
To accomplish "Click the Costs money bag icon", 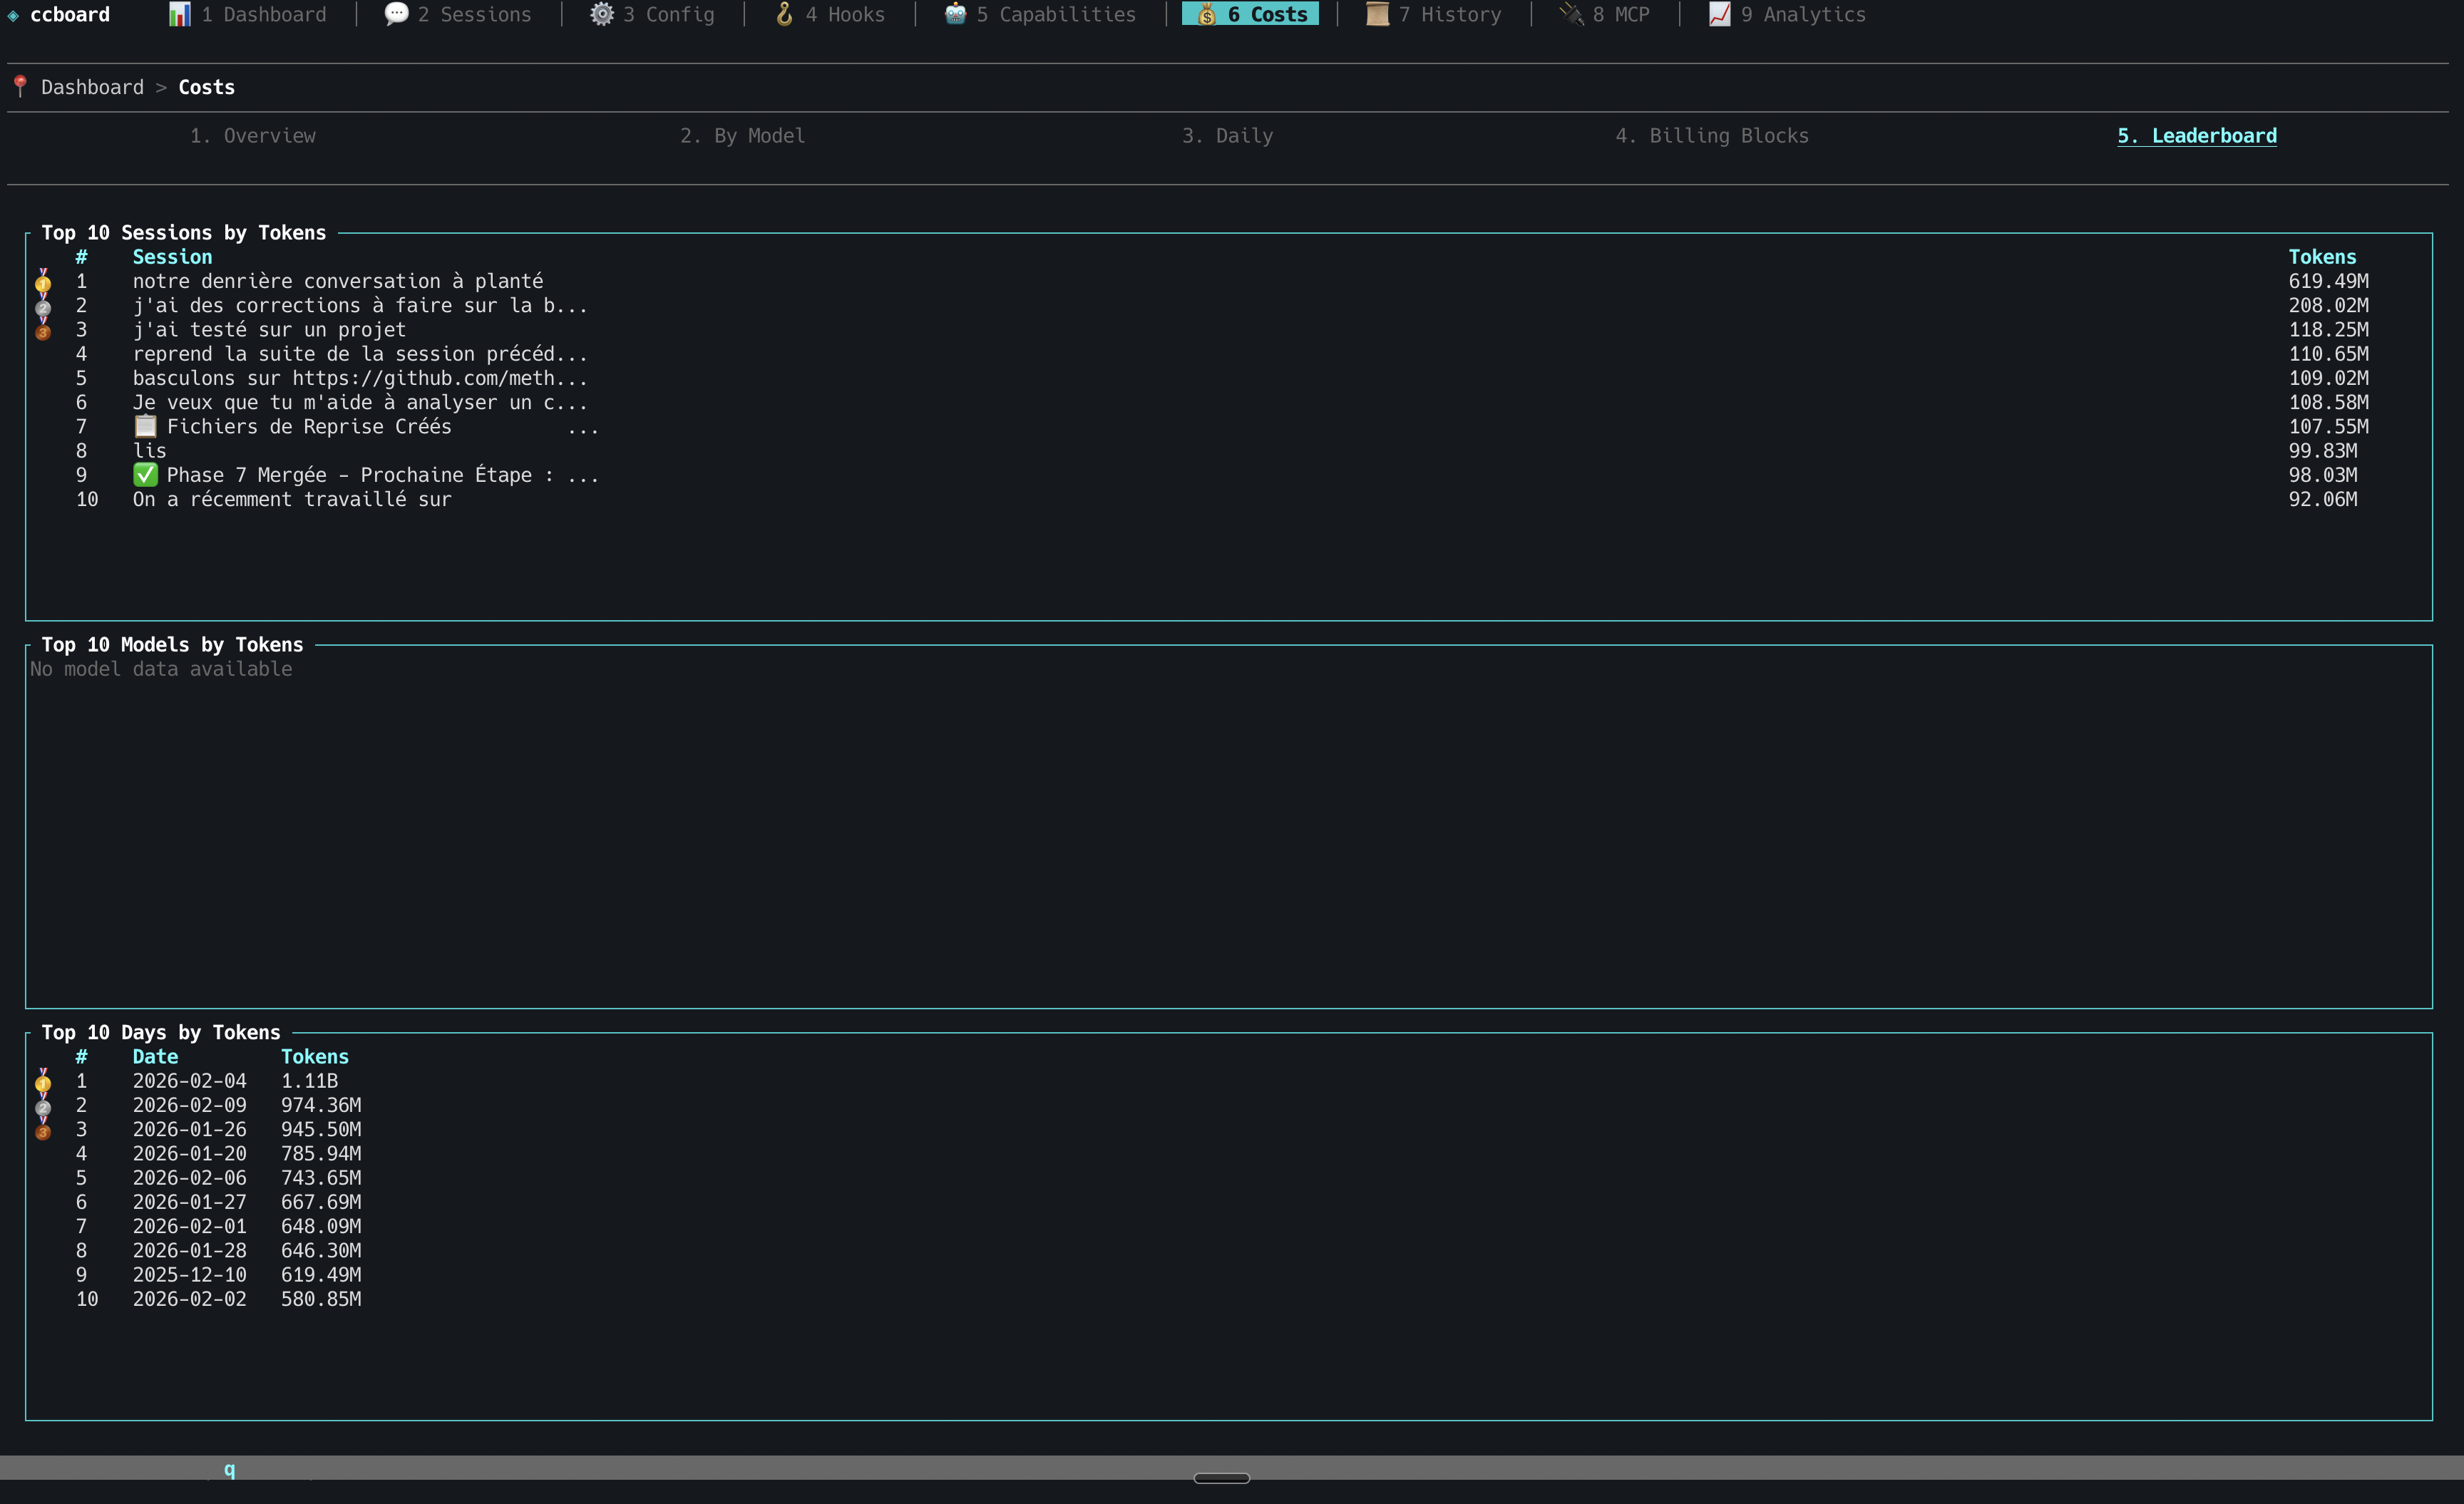I will pyautogui.click(x=1205, y=14).
